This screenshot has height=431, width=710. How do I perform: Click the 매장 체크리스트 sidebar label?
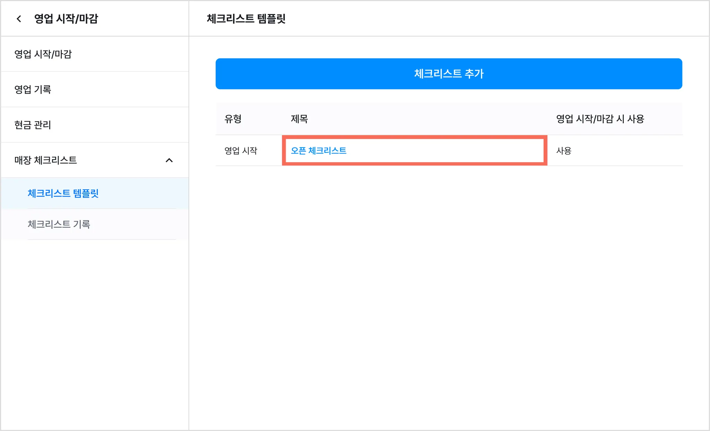(45, 160)
